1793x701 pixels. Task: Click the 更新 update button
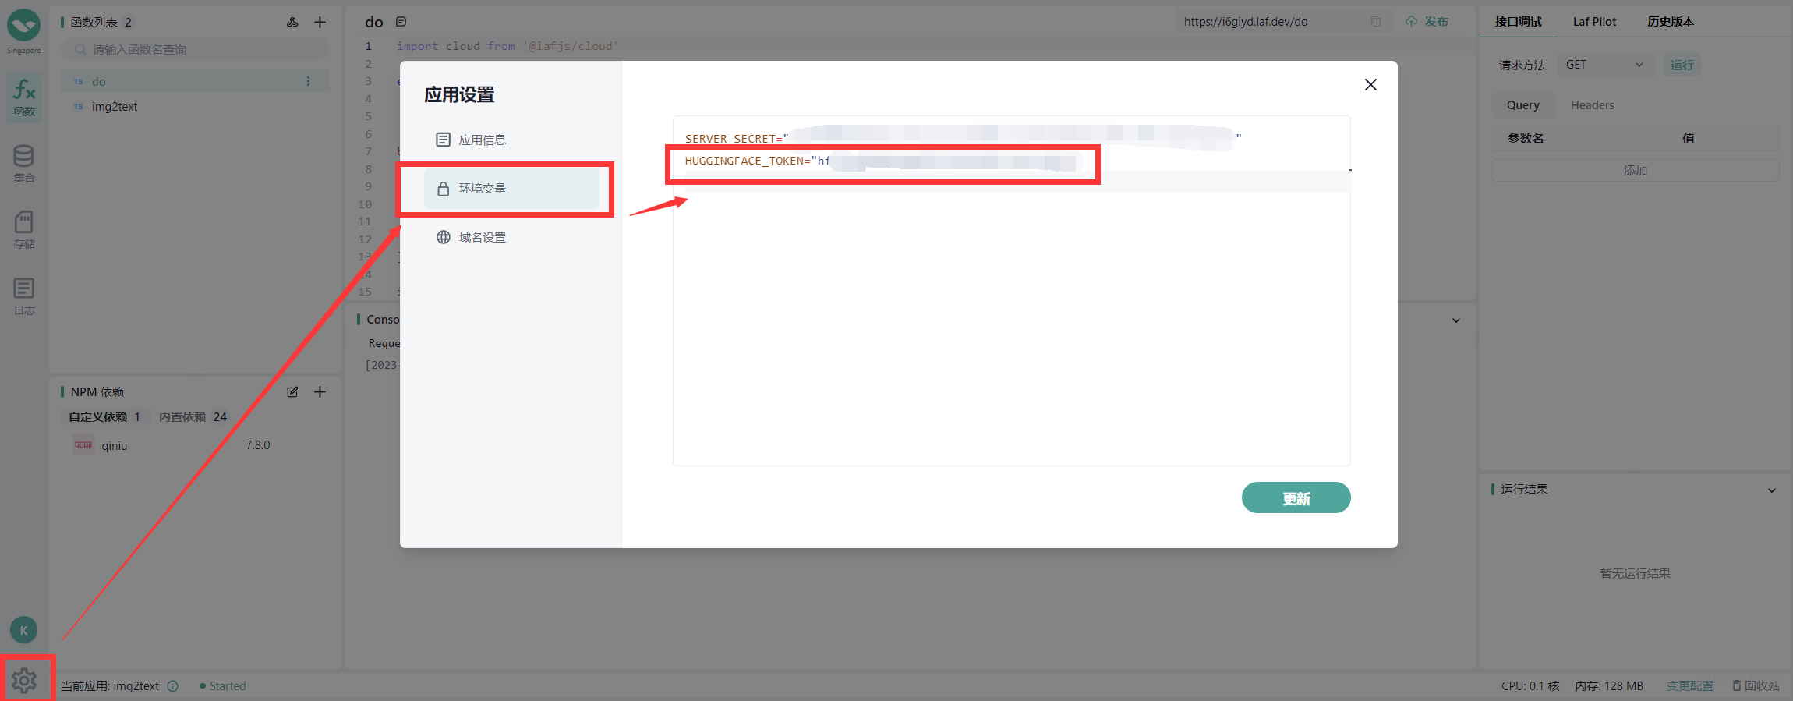[x=1296, y=498]
